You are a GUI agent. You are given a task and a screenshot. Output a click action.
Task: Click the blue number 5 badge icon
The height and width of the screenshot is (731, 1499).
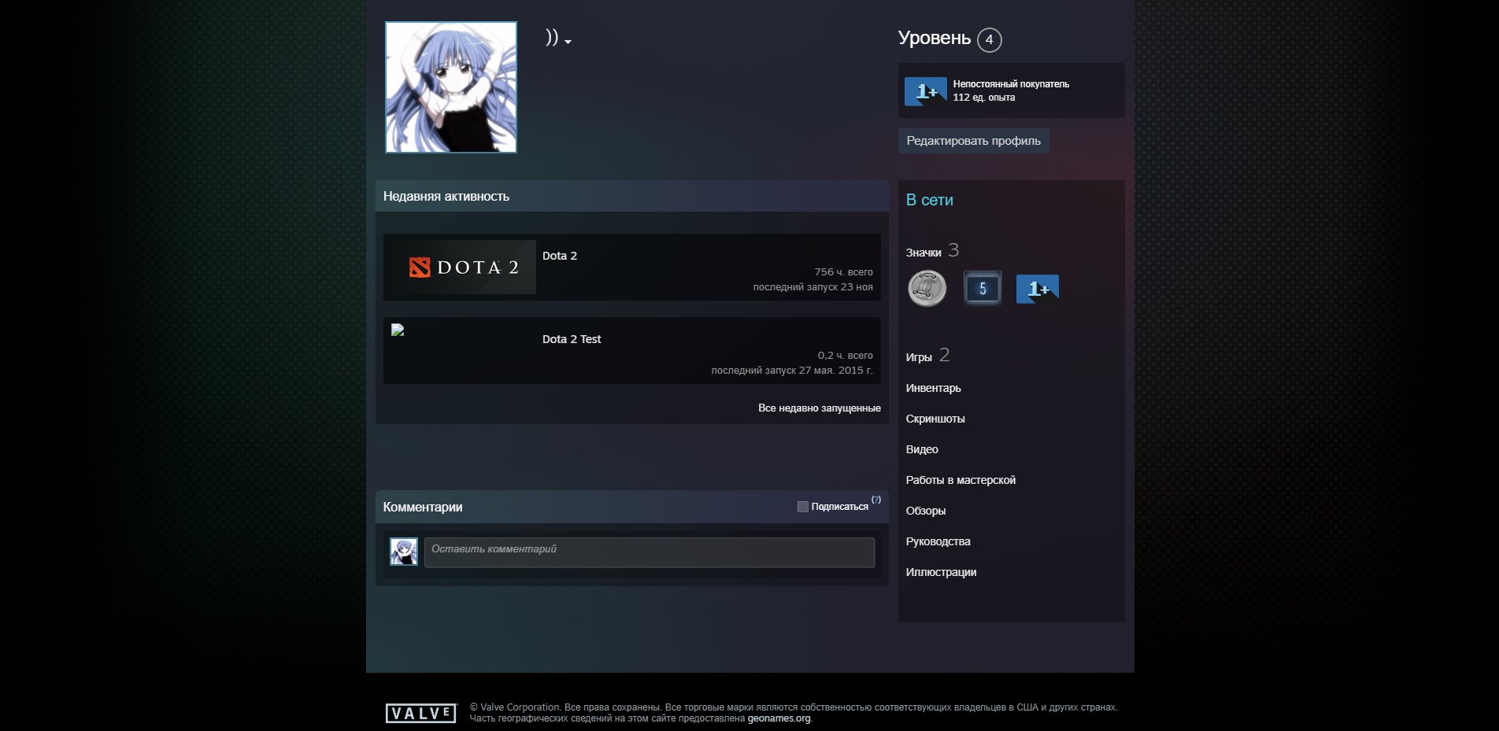click(x=982, y=288)
